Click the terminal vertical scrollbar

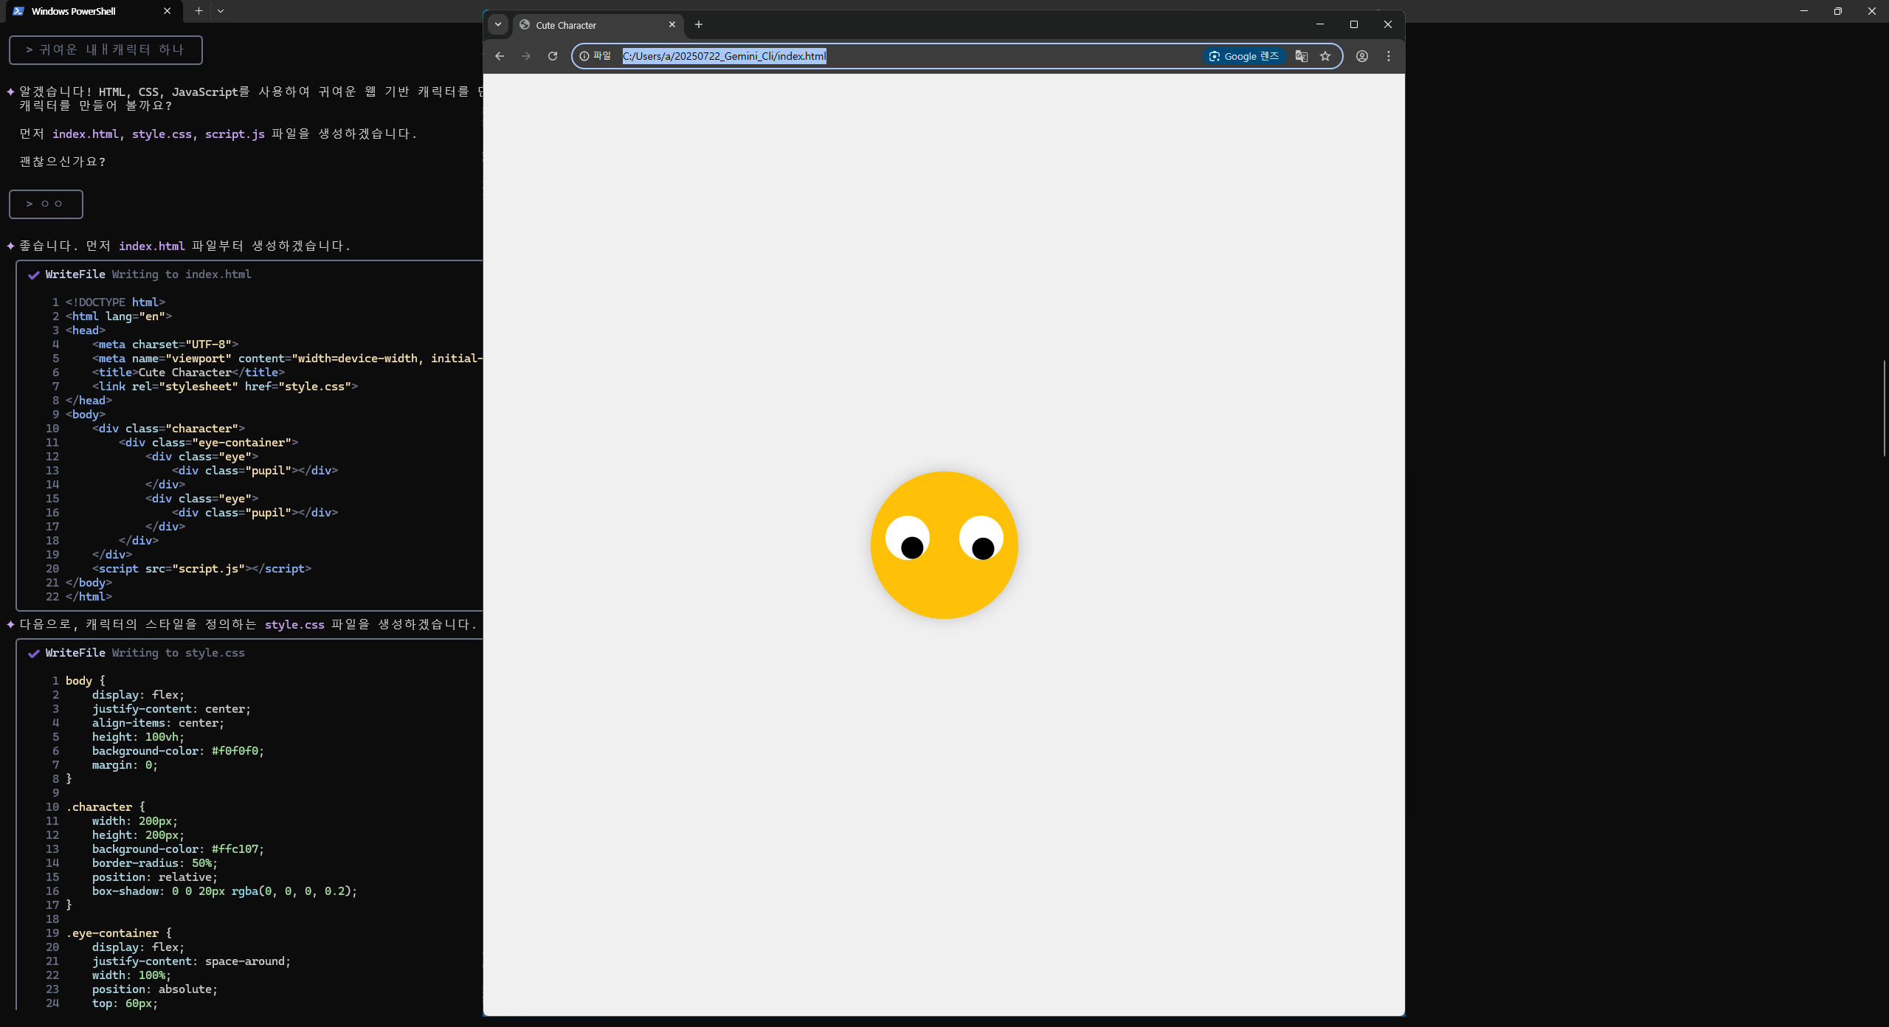pos(1884,408)
